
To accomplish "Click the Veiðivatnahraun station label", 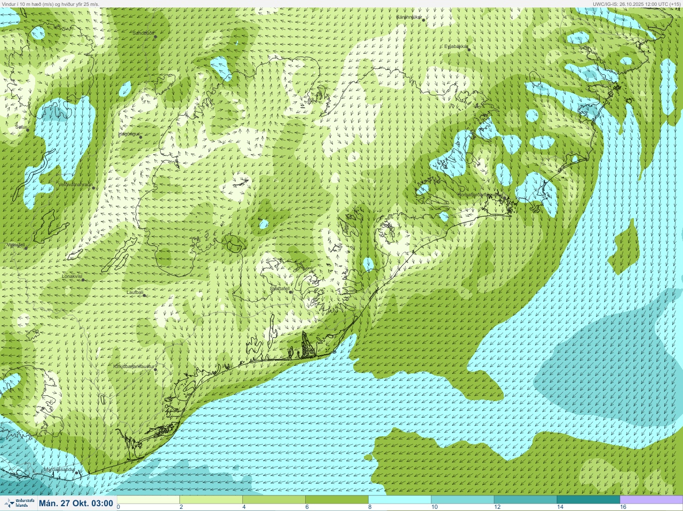I will 75,185.
